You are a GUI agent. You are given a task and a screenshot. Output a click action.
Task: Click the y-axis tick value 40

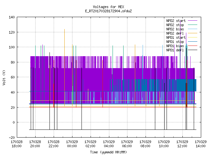click(13, 92)
